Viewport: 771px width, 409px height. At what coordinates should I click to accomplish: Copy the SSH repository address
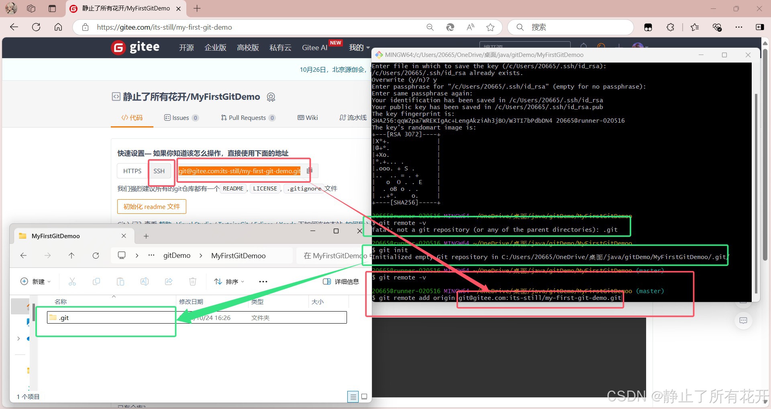click(310, 171)
